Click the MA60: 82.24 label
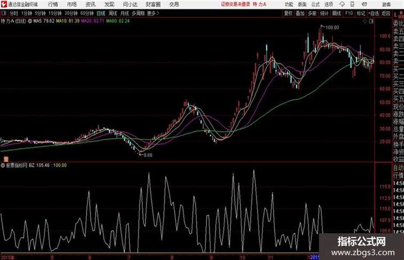The image size is (404, 260). tap(118, 21)
